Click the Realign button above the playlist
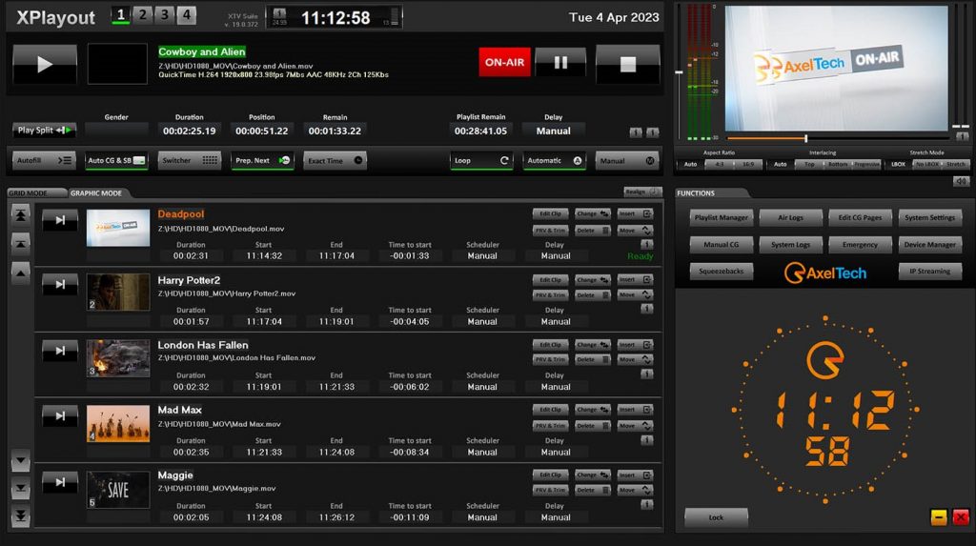 [641, 192]
